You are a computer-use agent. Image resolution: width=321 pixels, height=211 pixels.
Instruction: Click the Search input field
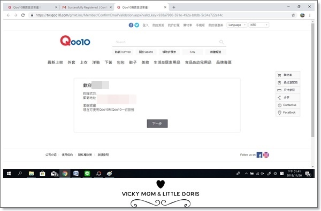(166, 42)
